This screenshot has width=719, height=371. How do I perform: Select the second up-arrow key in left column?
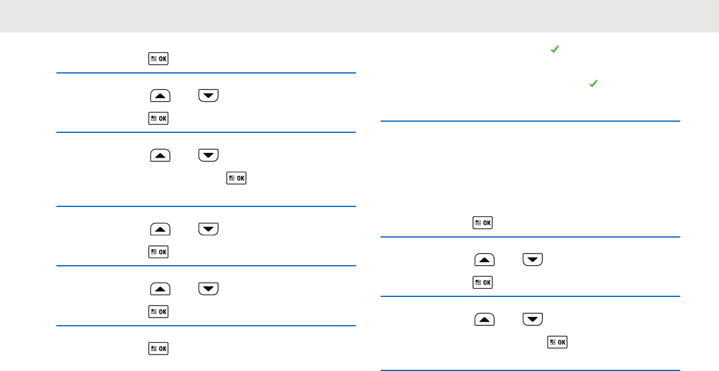point(160,155)
